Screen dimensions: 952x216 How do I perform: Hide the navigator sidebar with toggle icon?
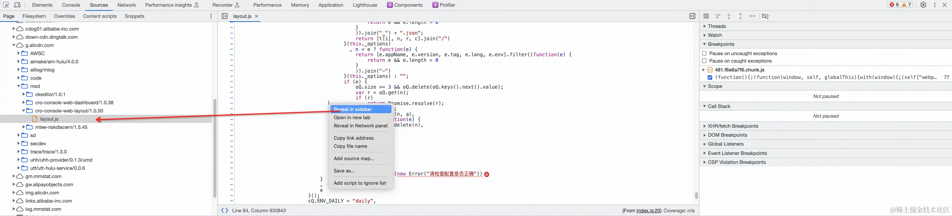[224, 16]
